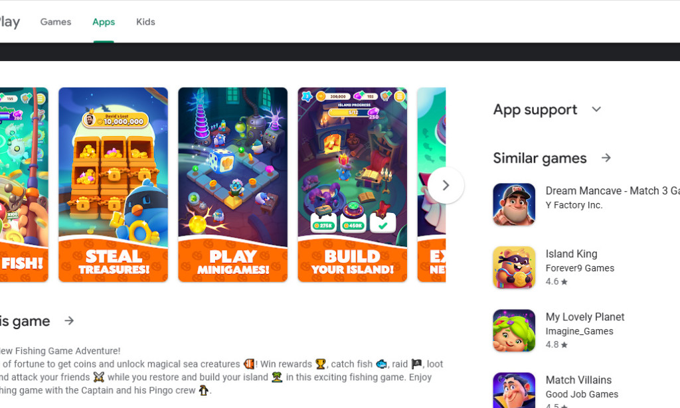
Task: View the Steal Treasures screenshot
Action: click(x=113, y=185)
